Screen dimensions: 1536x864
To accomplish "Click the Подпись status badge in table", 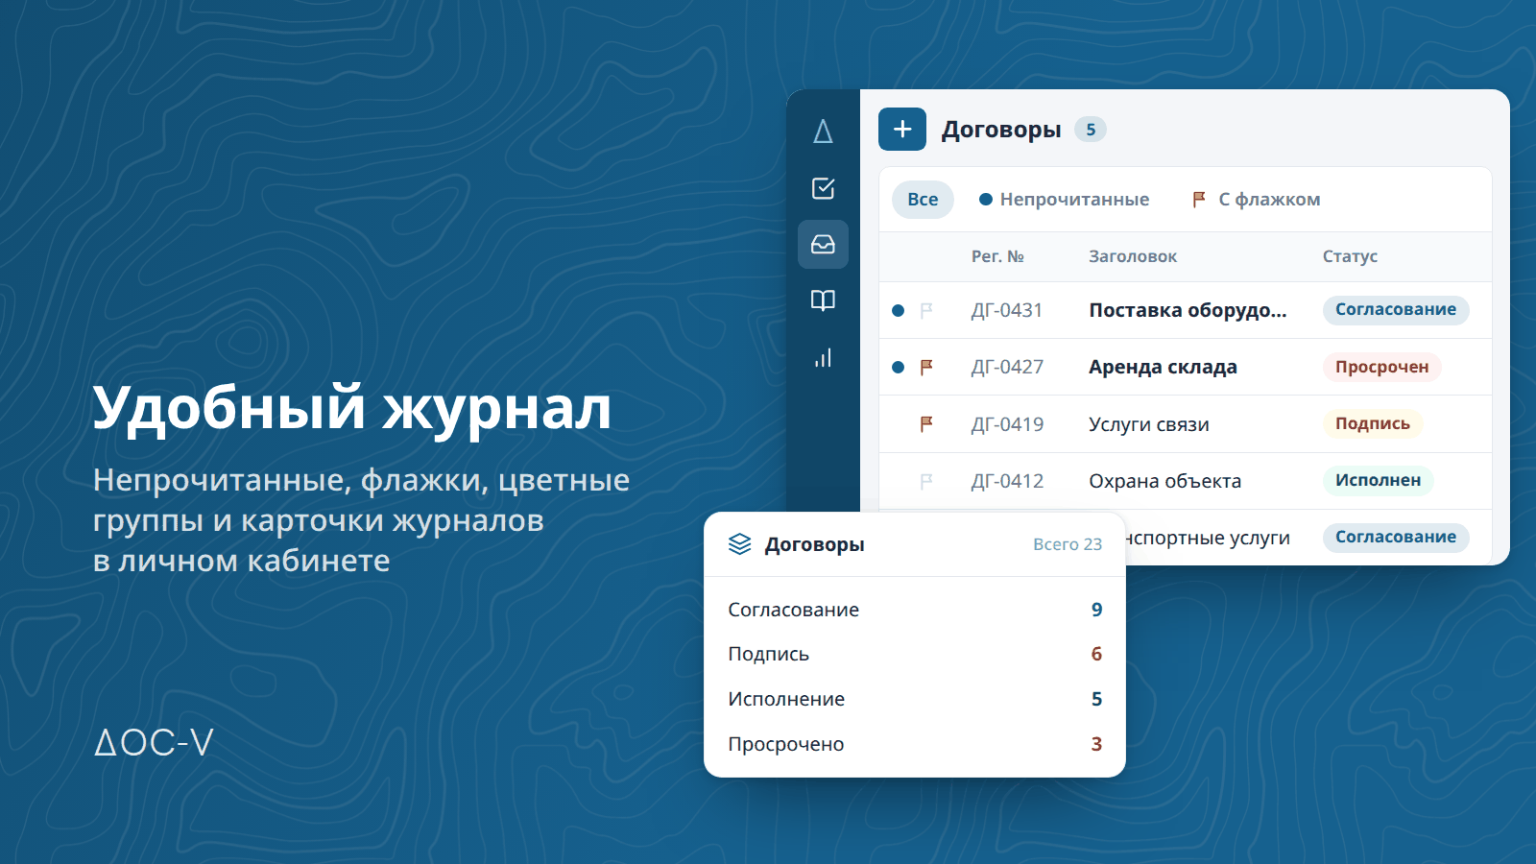I will pyautogui.click(x=1373, y=423).
